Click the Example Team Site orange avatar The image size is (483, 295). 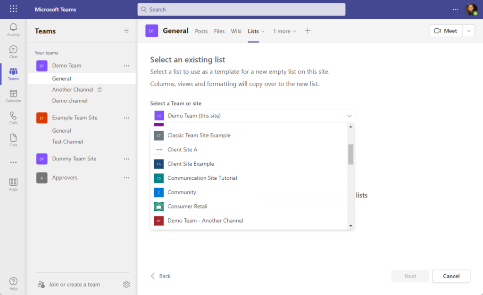pos(42,118)
